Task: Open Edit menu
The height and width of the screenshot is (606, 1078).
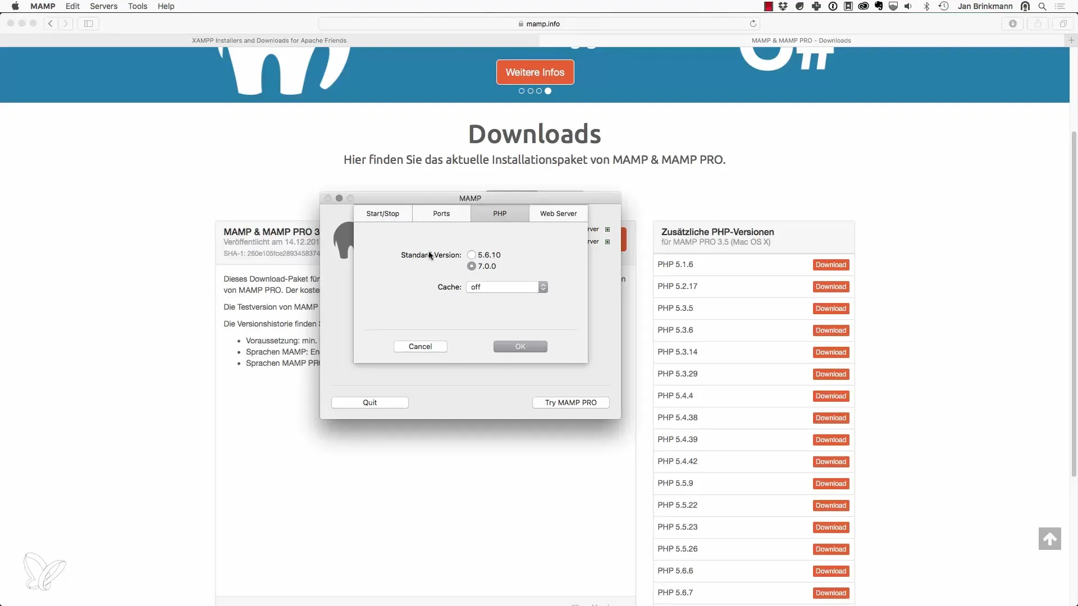Action: click(x=72, y=6)
